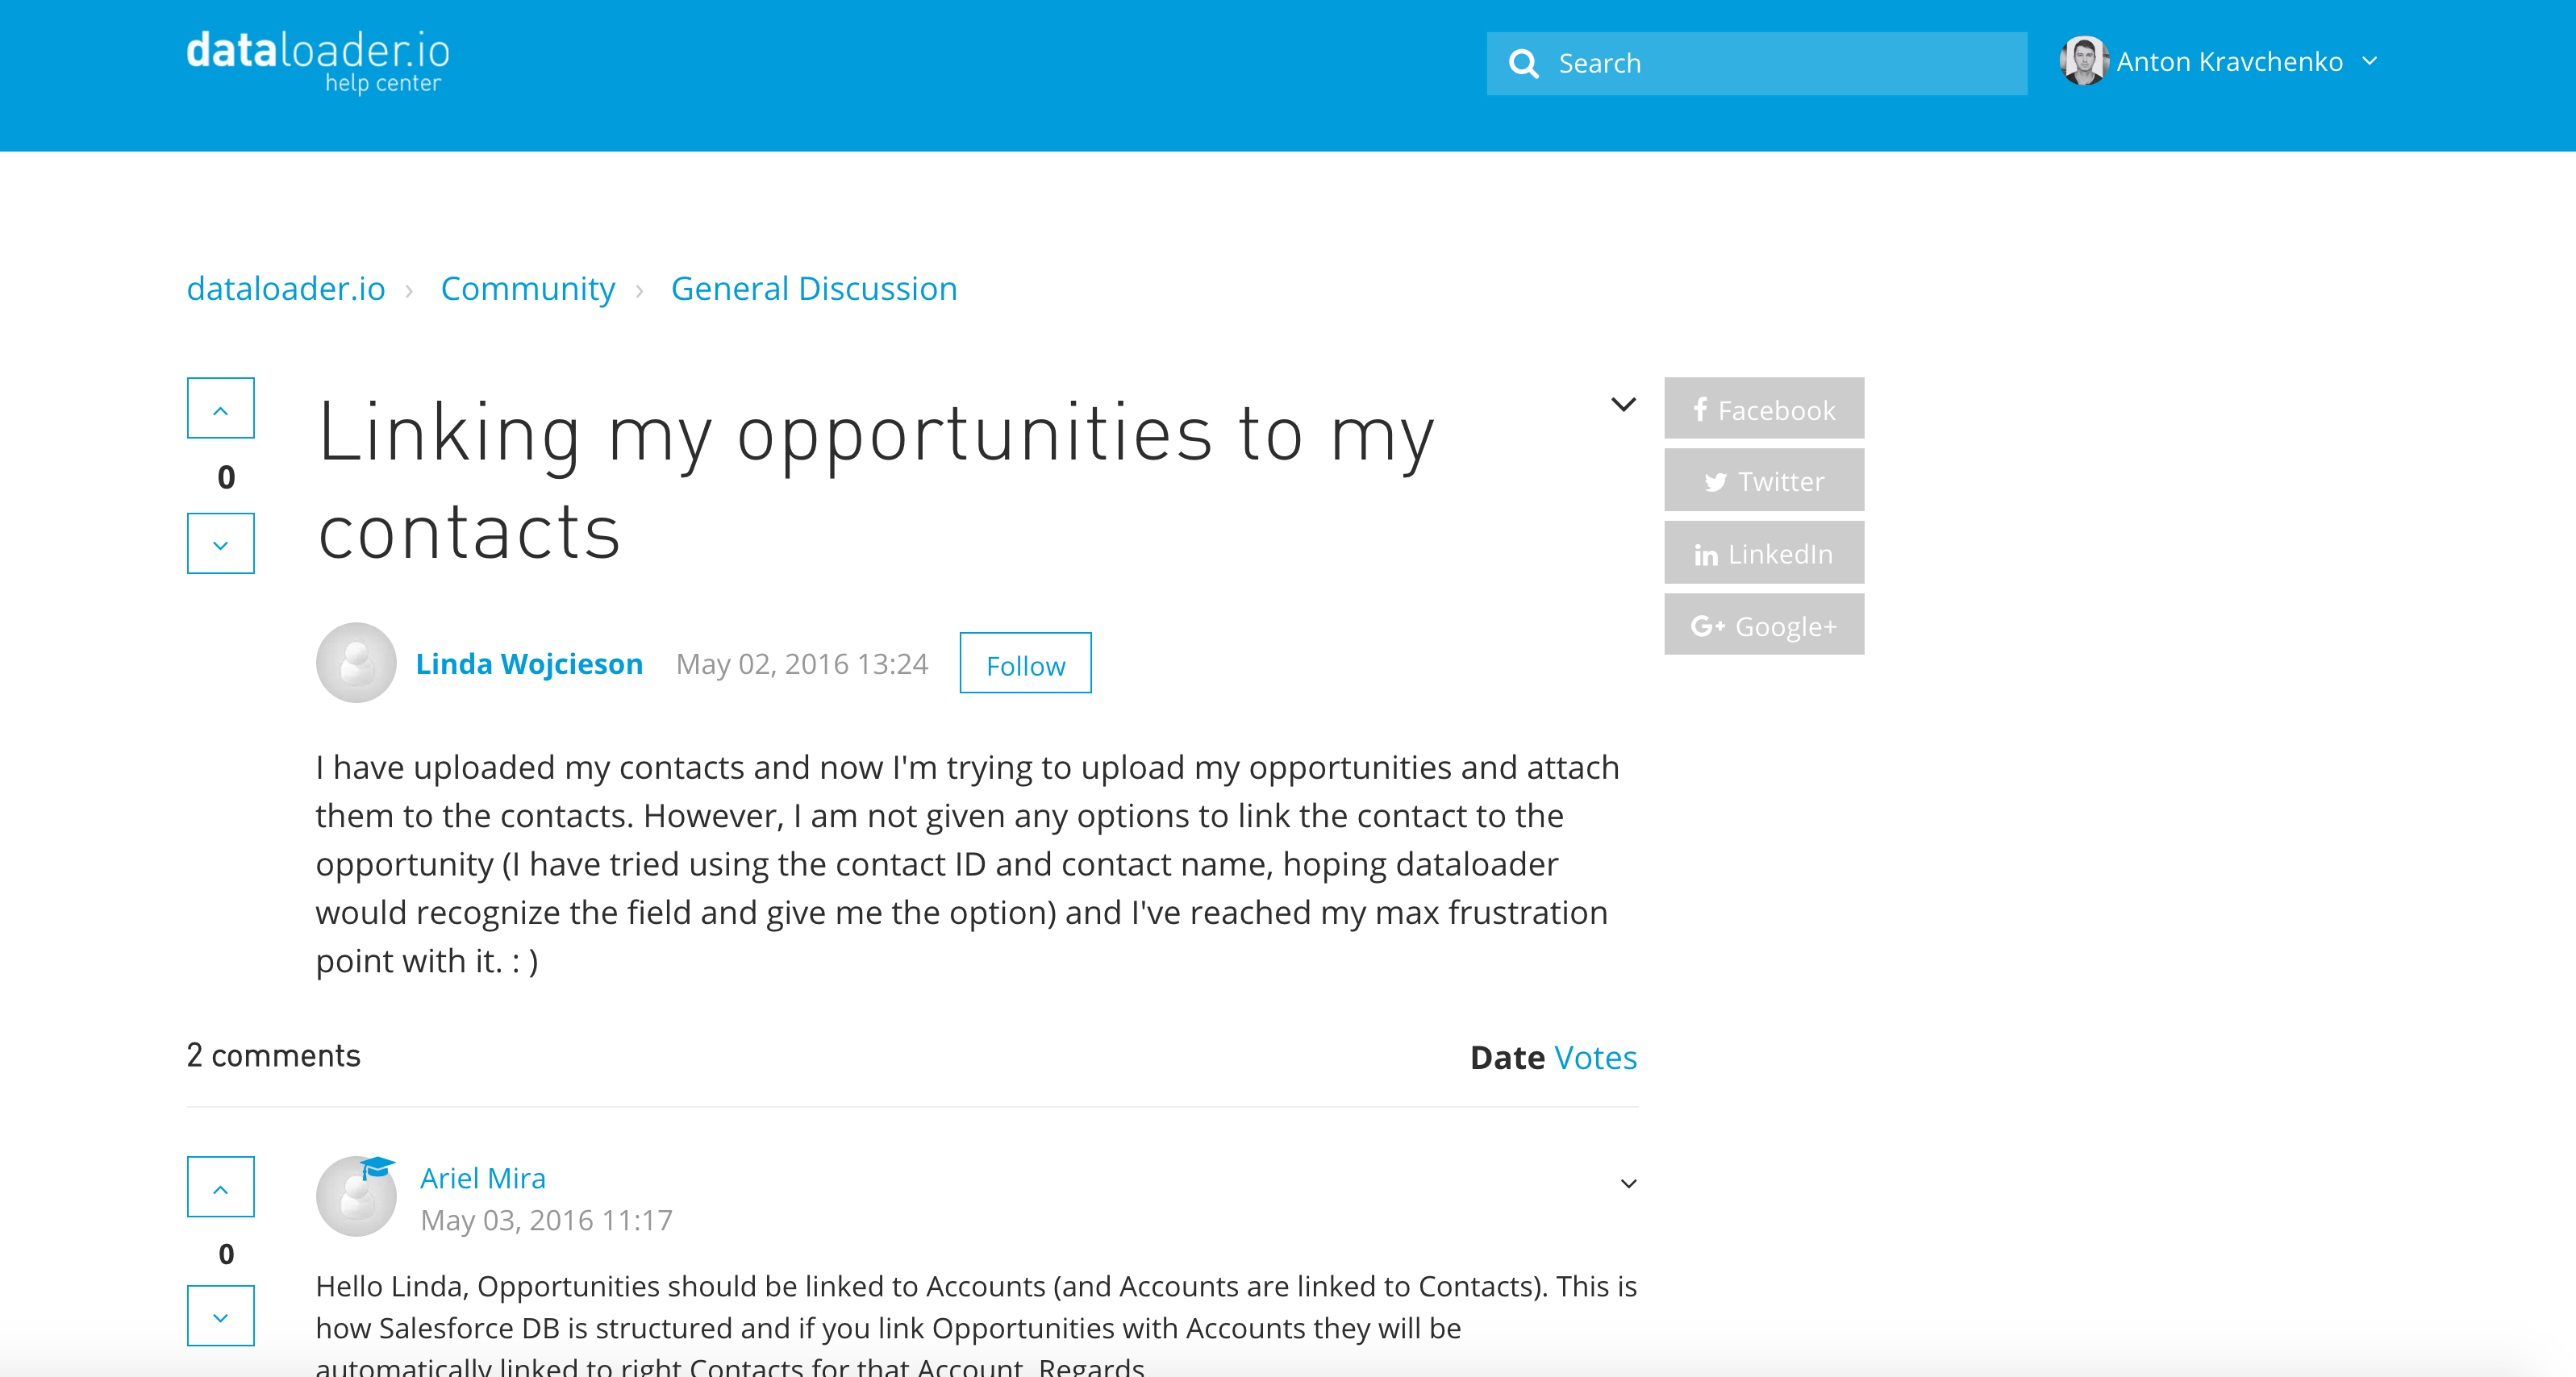The width and height of the screenshot is (2576, 1377).
Task: Open the dataloader.io help center logo
Action: (x=319, y=63)
